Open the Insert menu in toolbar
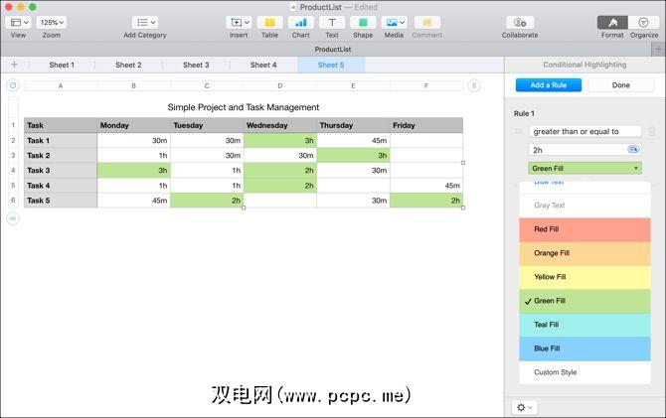 pos(239,22)
